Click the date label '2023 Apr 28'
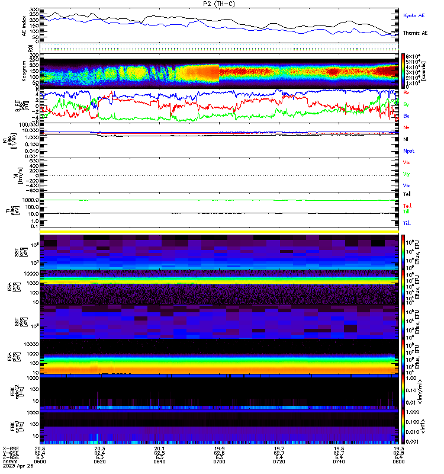Image resolution: width=444 pixels, height=474 pixels. 18,466
